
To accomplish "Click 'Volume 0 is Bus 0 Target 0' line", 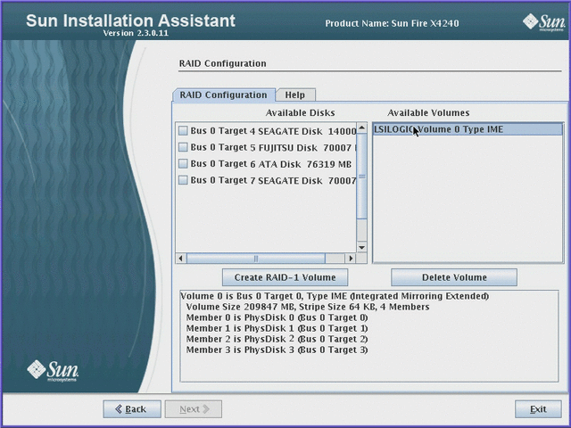I will (335, 296).
